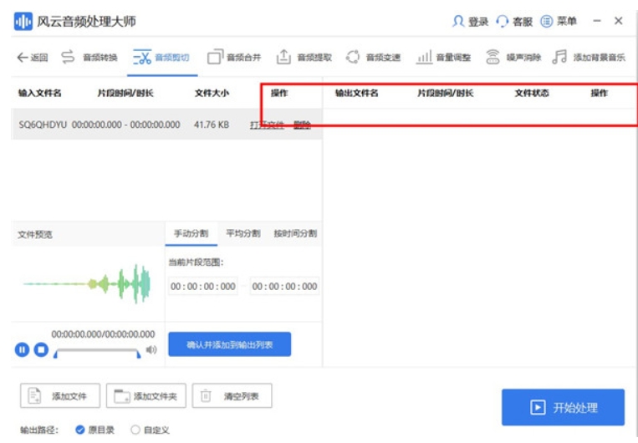This screenshot has height=443, width=638.
Task: Click the SQ6QHDYU segment time range cell
Action: click(125, 125)
